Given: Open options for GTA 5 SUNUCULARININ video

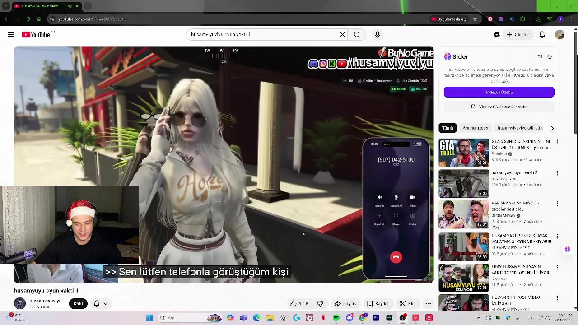Looking at the screenshot, I should (x=557, y=142).
